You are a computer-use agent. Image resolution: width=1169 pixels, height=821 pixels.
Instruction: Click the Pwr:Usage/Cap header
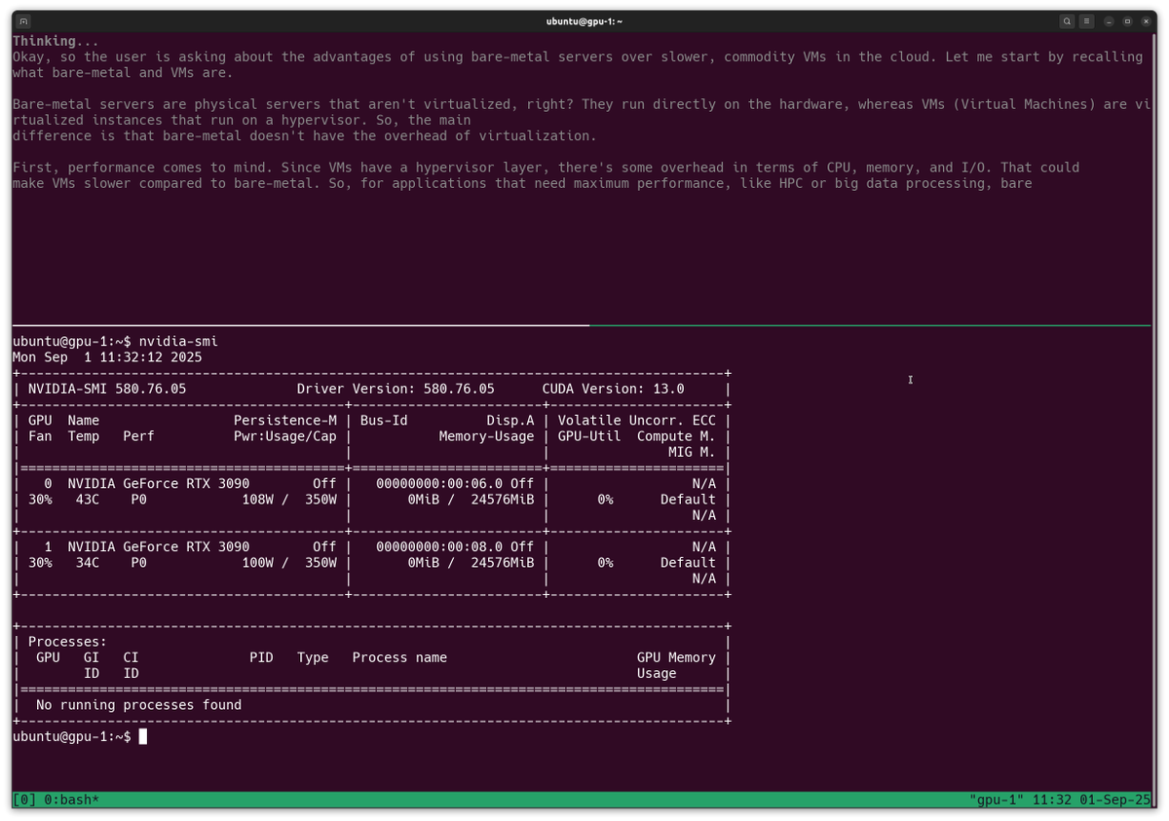285,436
